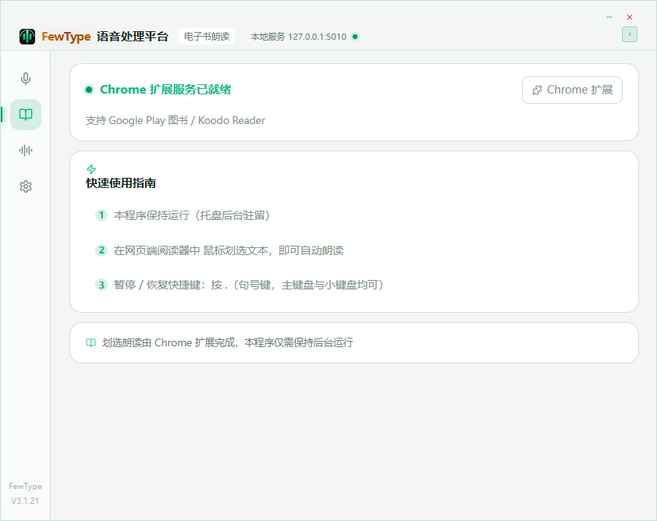657x521 pixels.
Task: Click step 2 number badge
Action: (x=101, y=250)
